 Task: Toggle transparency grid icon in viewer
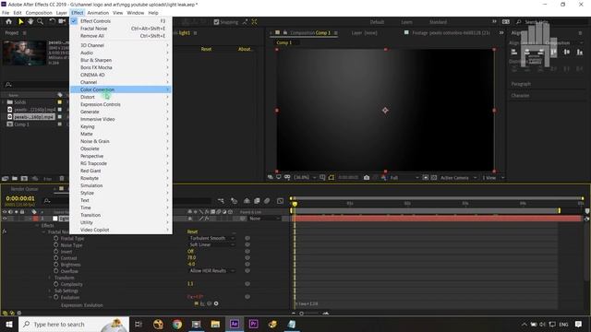click(434, 177)
